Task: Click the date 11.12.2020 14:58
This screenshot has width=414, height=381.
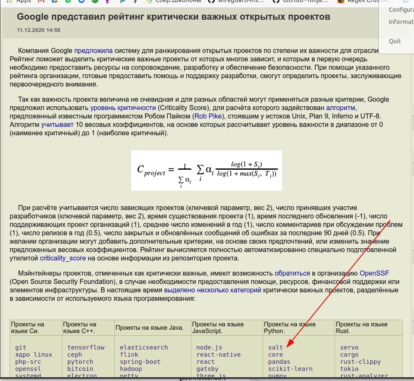Action: click(39, 30)
